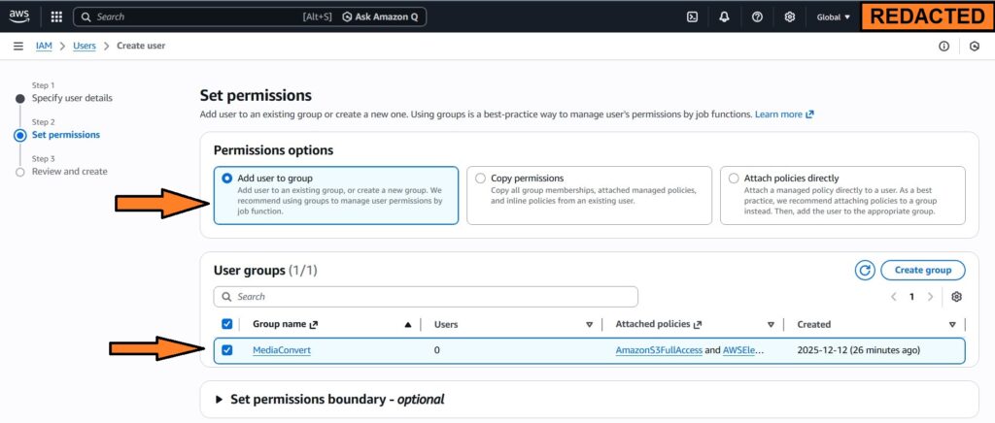Click the Create group button
Viewport: 995px width, 423px height.
click(x=922, y=270)
